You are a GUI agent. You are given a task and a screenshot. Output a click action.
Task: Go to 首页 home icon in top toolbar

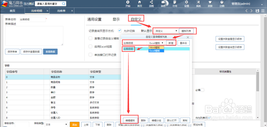pyautogui.click(x=140, y=2)
